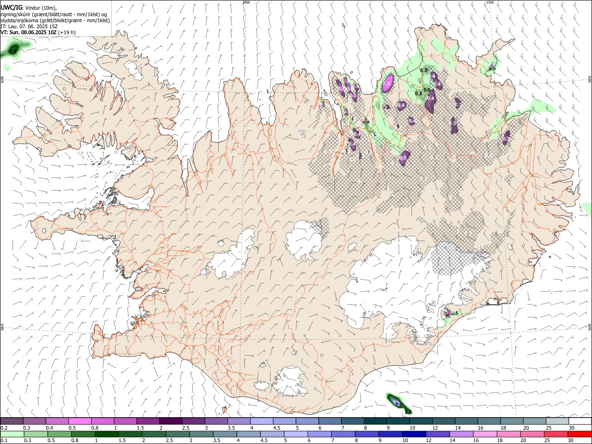This screenshot has height=444, width=592.
Task: Click the 'UWC/IG: Vindur (10m)' title text
Action: pyautogui.click(x=29, y=8)
